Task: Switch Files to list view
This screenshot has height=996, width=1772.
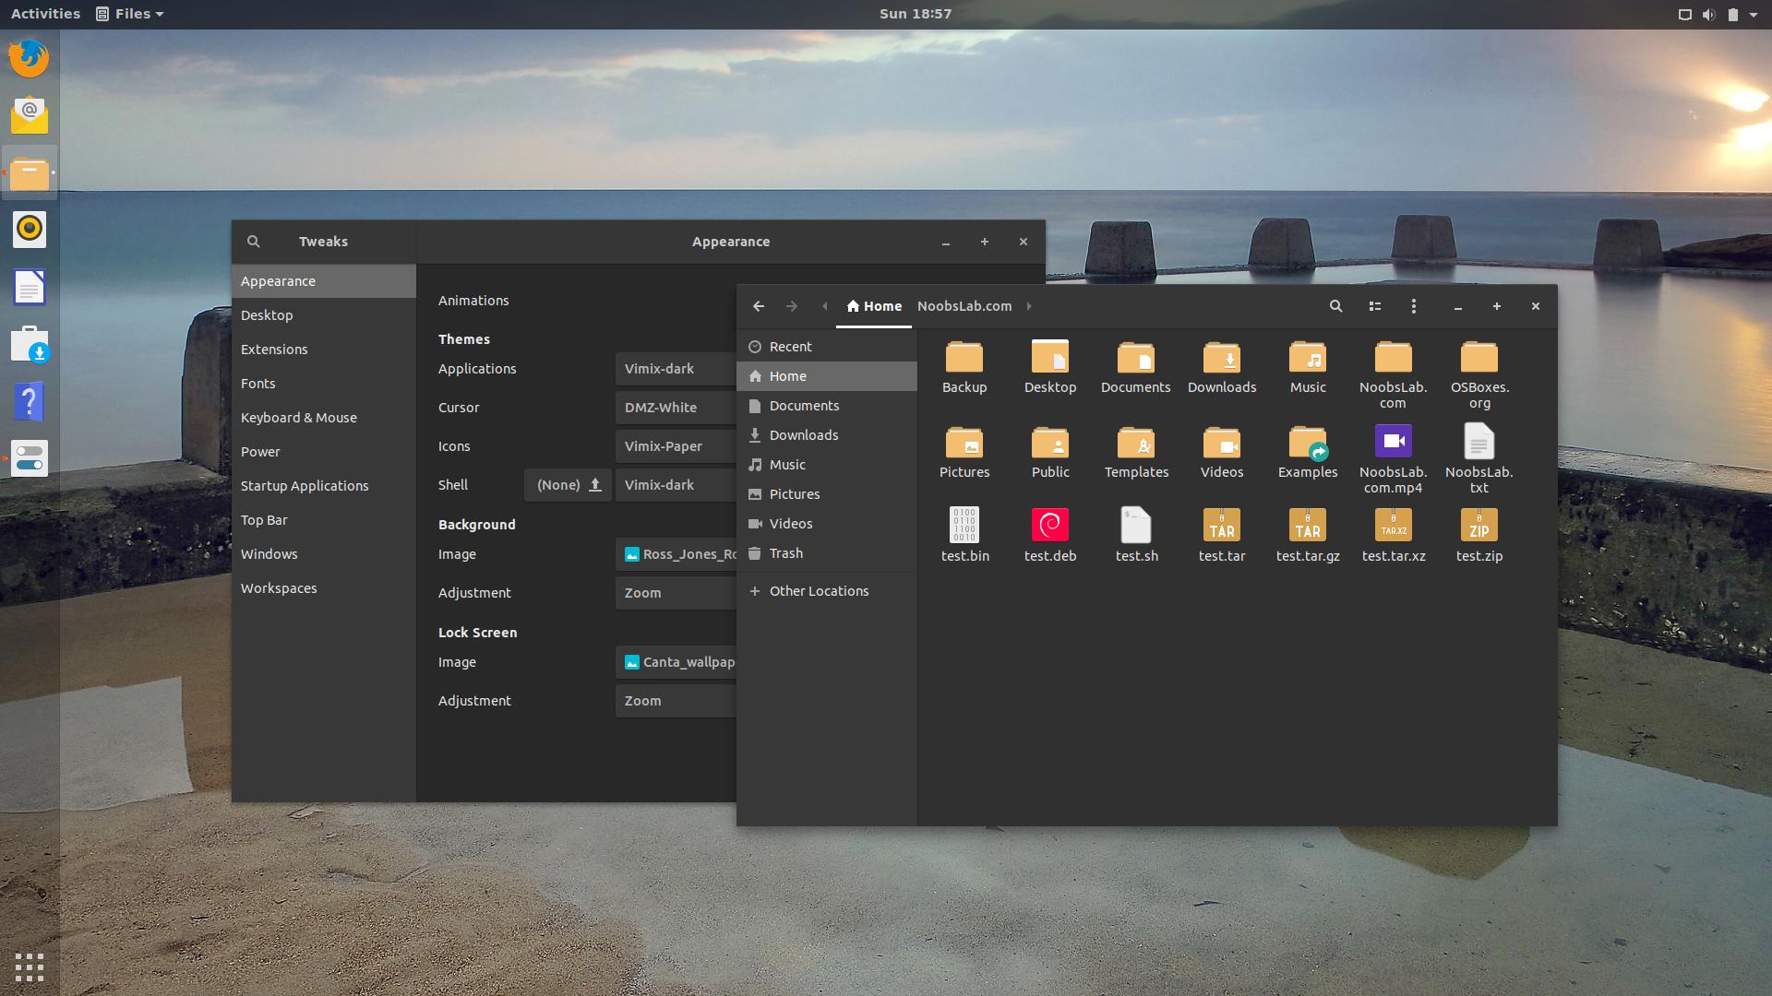Action: 1374,305
